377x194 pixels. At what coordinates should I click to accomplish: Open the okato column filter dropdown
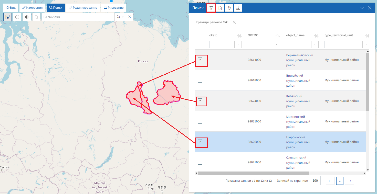point(238,44)
